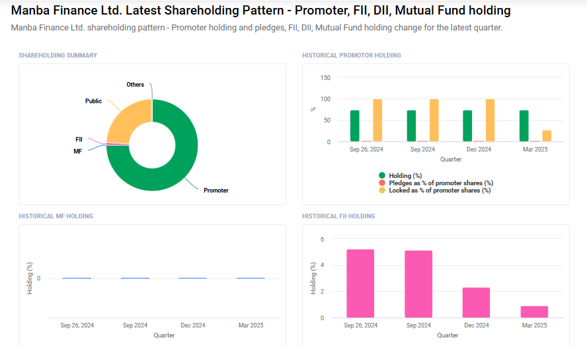Select Dec 2024 blue MF holding bar
Image resolution: width=587 pixels, height=346 pixels.
pos(193,278)
